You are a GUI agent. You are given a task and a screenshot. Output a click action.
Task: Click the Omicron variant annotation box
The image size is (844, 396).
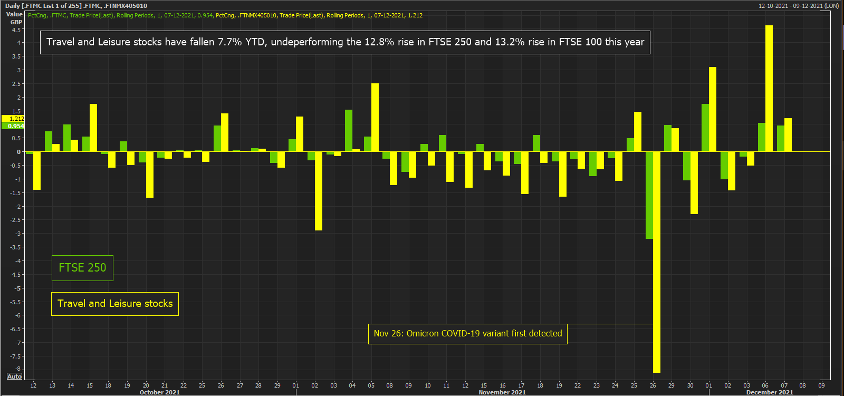467,334
